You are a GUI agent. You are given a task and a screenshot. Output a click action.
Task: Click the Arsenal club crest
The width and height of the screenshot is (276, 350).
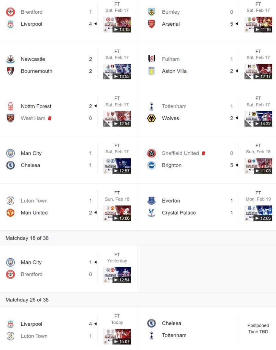(x=151, y=24)
